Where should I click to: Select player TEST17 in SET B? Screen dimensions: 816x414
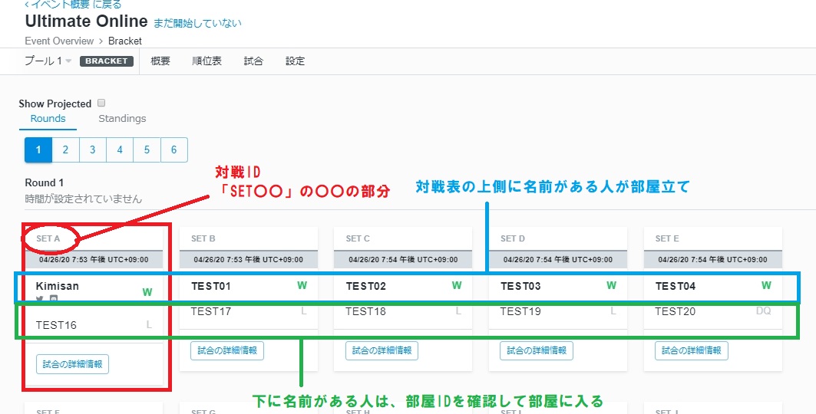click(x=211, y=312)
